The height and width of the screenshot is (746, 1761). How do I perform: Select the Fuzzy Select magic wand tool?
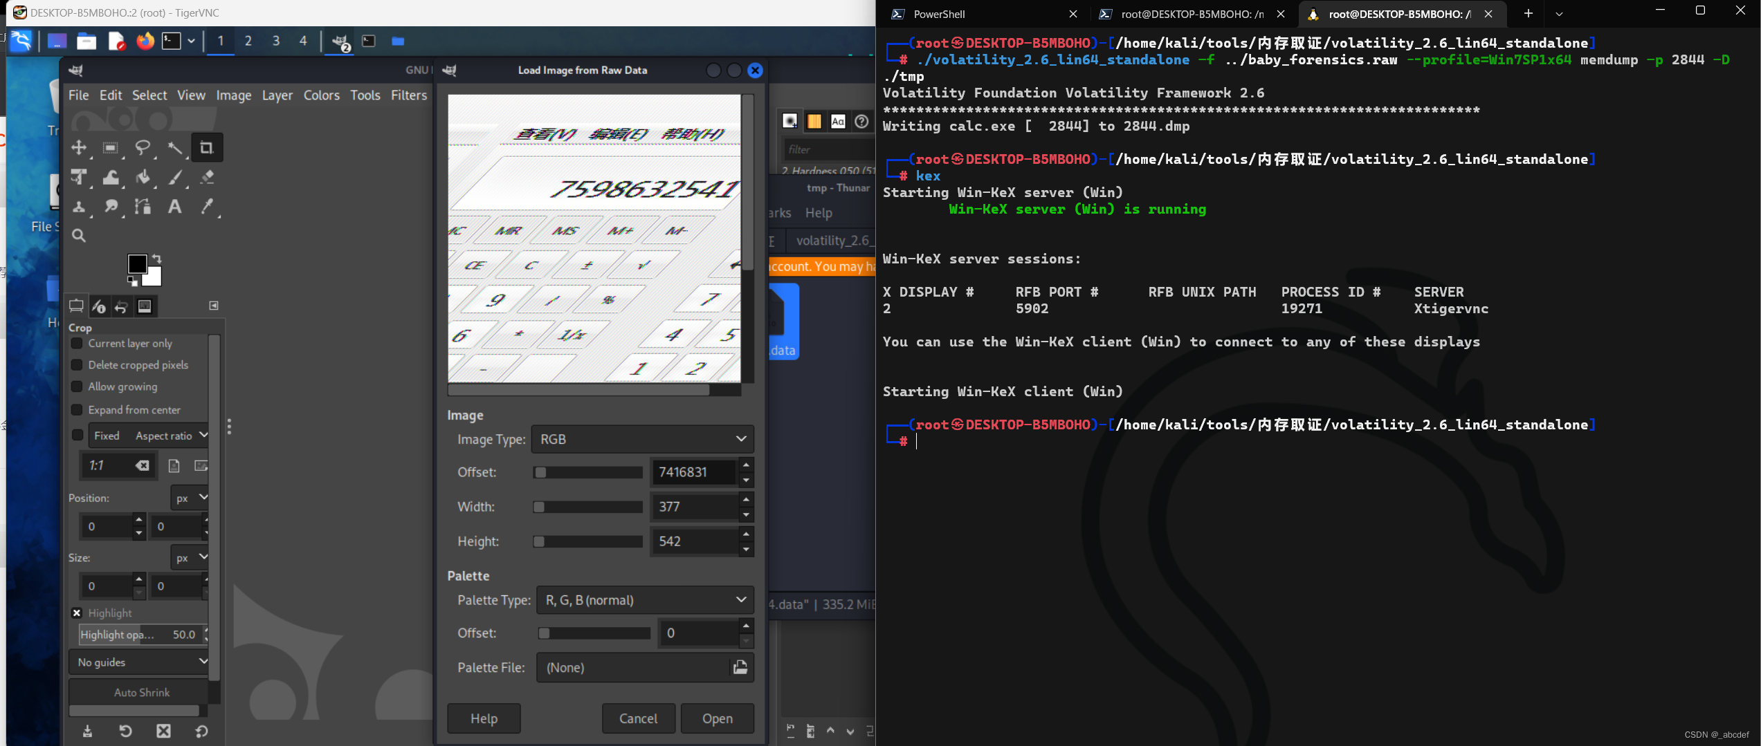pos(175,147)
